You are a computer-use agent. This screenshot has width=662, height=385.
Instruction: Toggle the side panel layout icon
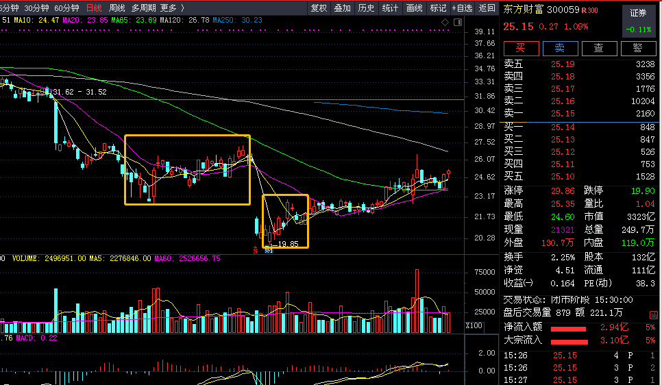[458, 23]
